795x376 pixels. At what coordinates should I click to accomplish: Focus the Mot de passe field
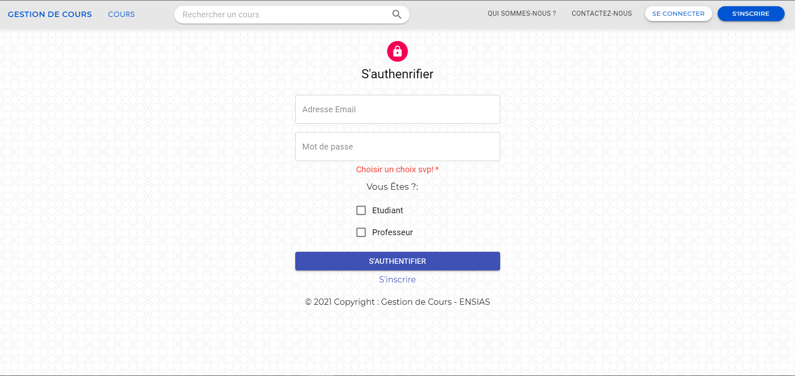click(x=397, y=147)
